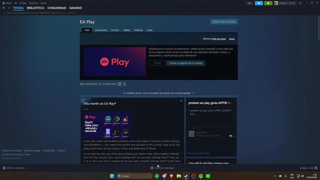Viewport: 320px width, 180px height.
Task: Open the Ver menu
Action: (15, 3)
